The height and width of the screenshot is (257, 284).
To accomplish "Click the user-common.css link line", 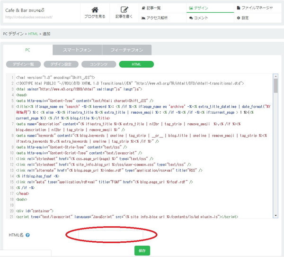I will tap(103, 165).
